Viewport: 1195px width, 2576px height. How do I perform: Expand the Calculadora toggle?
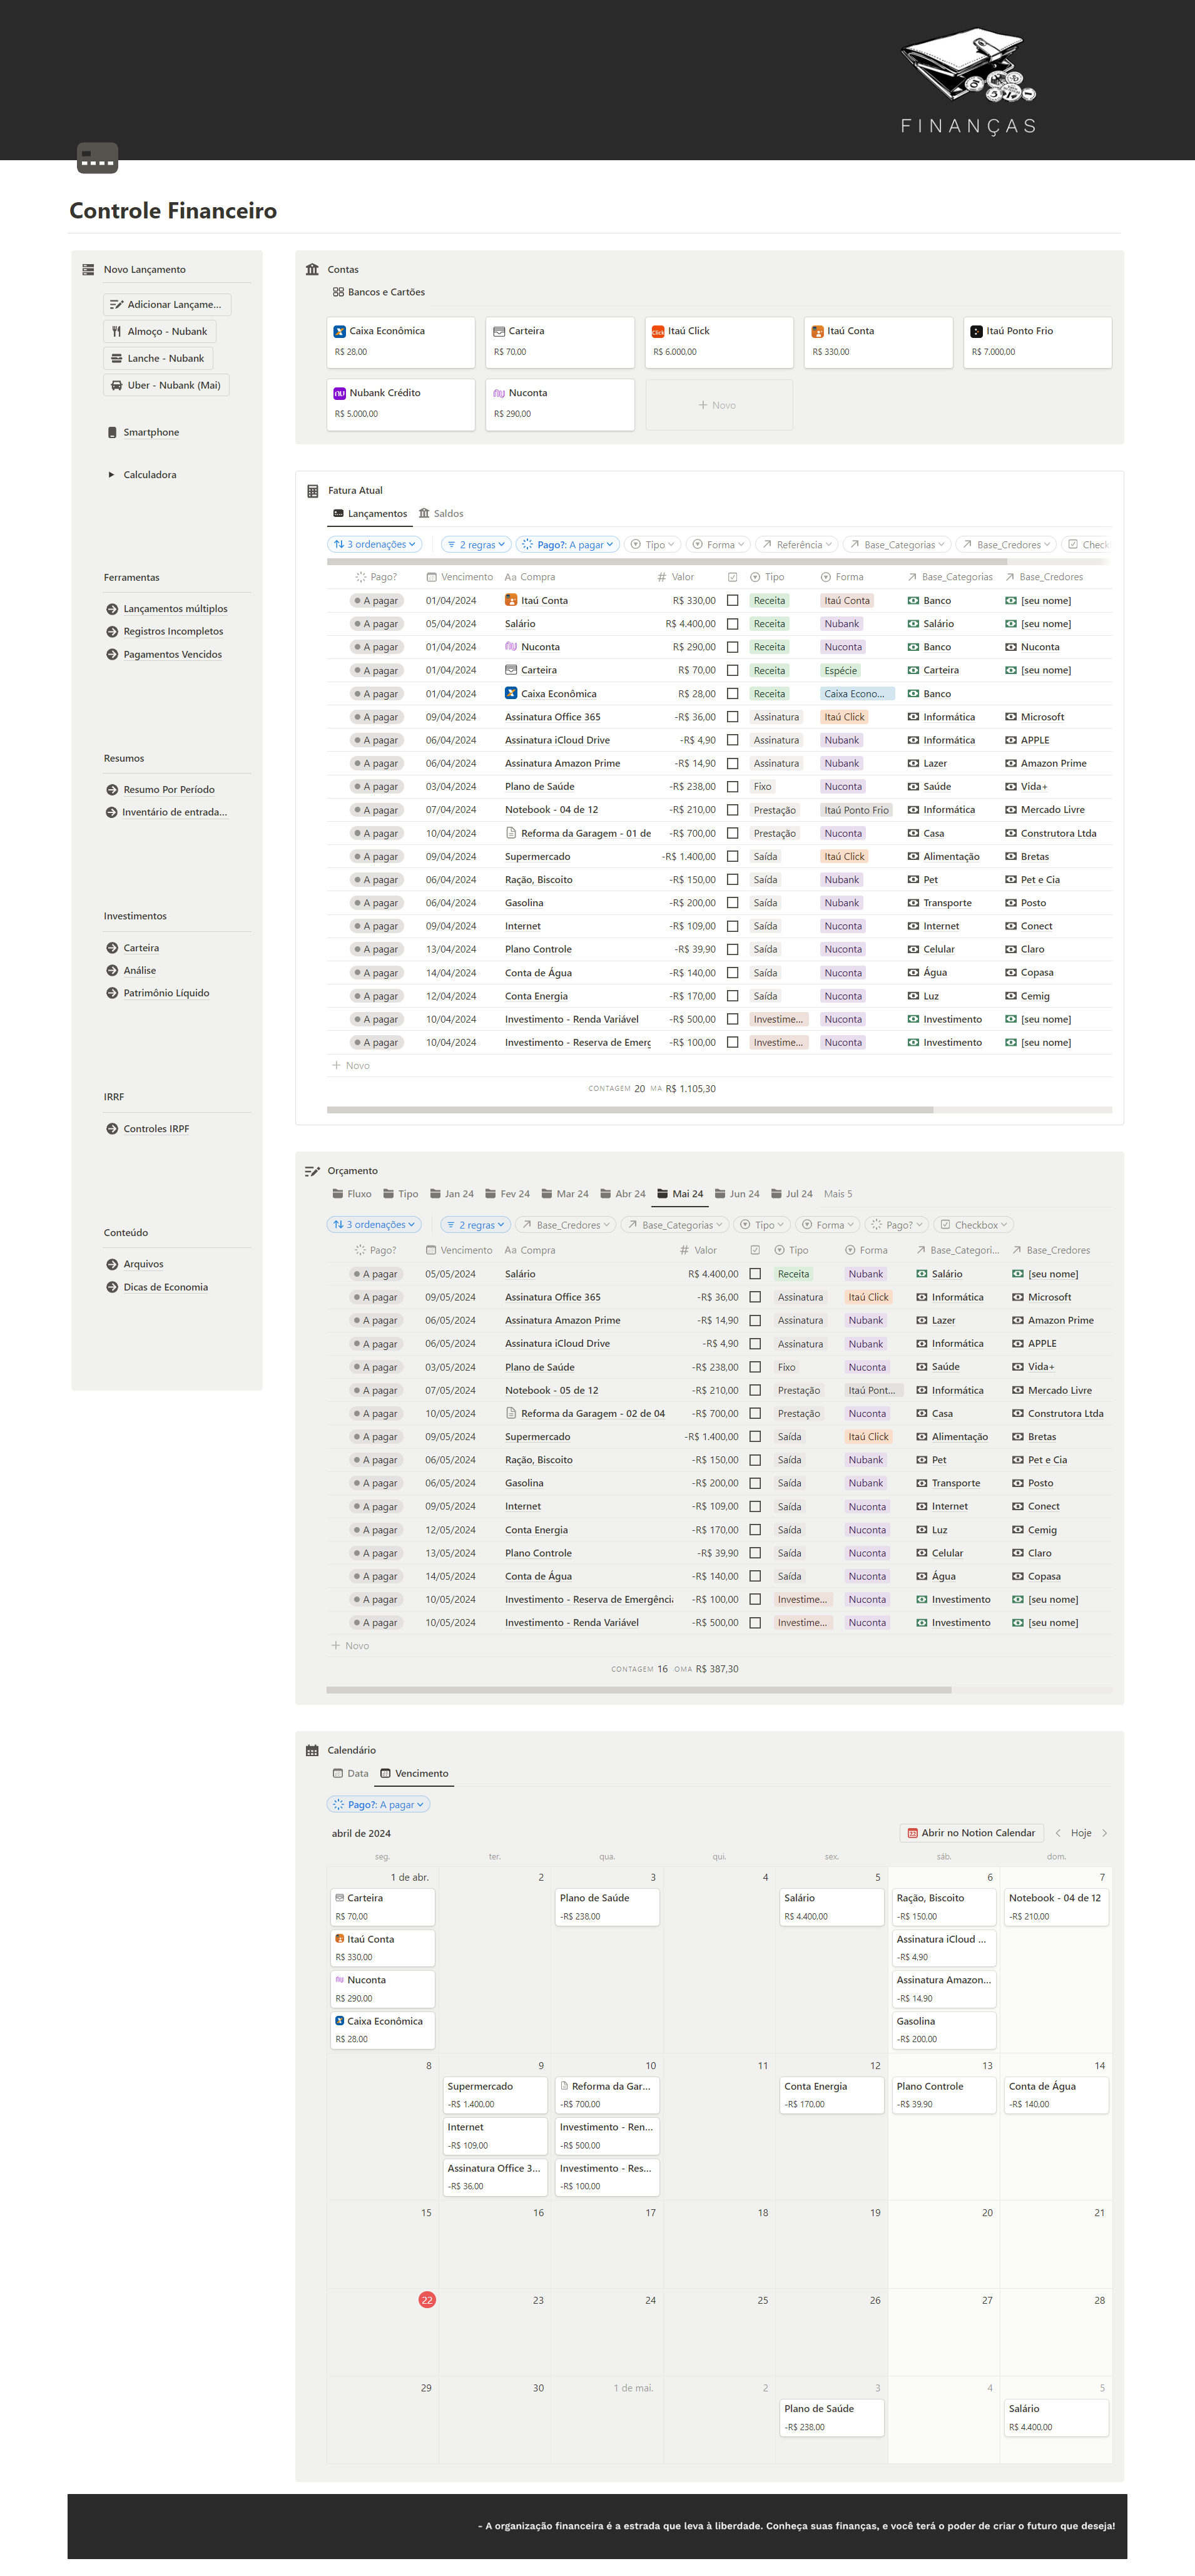coord(111,475)
